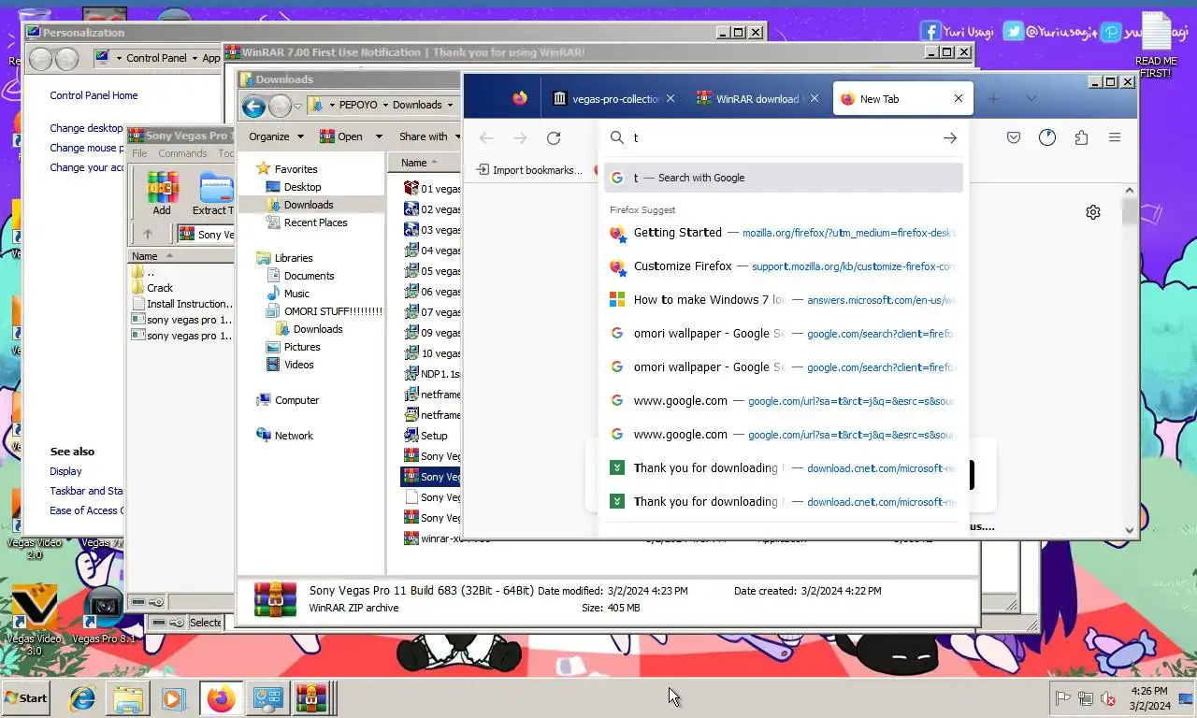Select Install Instruction file in WinRAR
Image resolution: width=1197 pixels, height=718 pixels.
click(x=180, y=304)
